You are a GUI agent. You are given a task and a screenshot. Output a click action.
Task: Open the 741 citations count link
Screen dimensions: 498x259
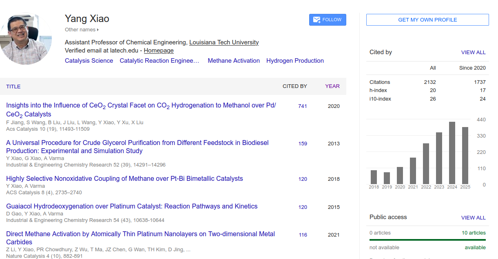(x=302, y=106)
